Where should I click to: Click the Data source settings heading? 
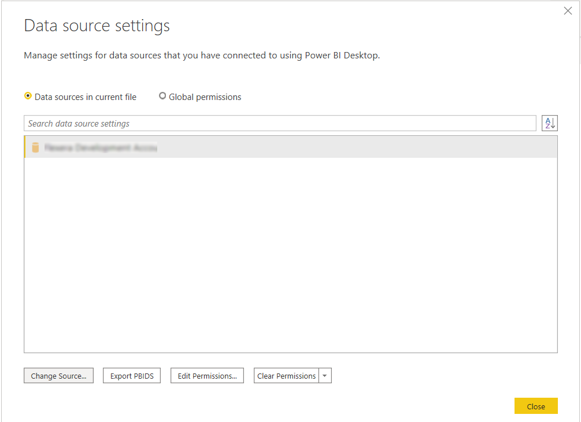pyautogui.click(x=97, y=26)
